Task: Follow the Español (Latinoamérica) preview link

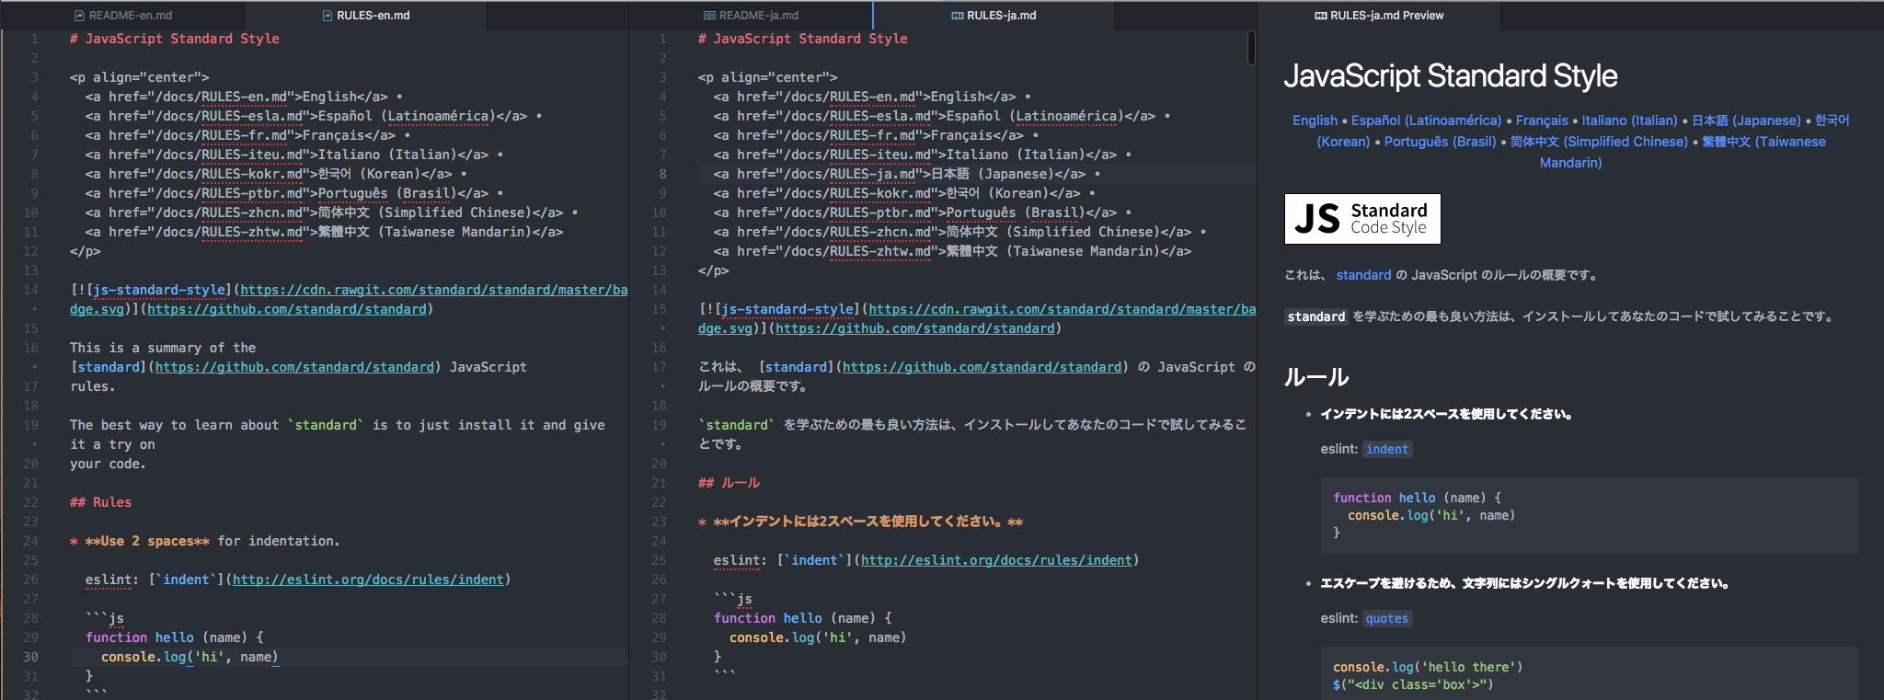Action: click(1426, 120)
